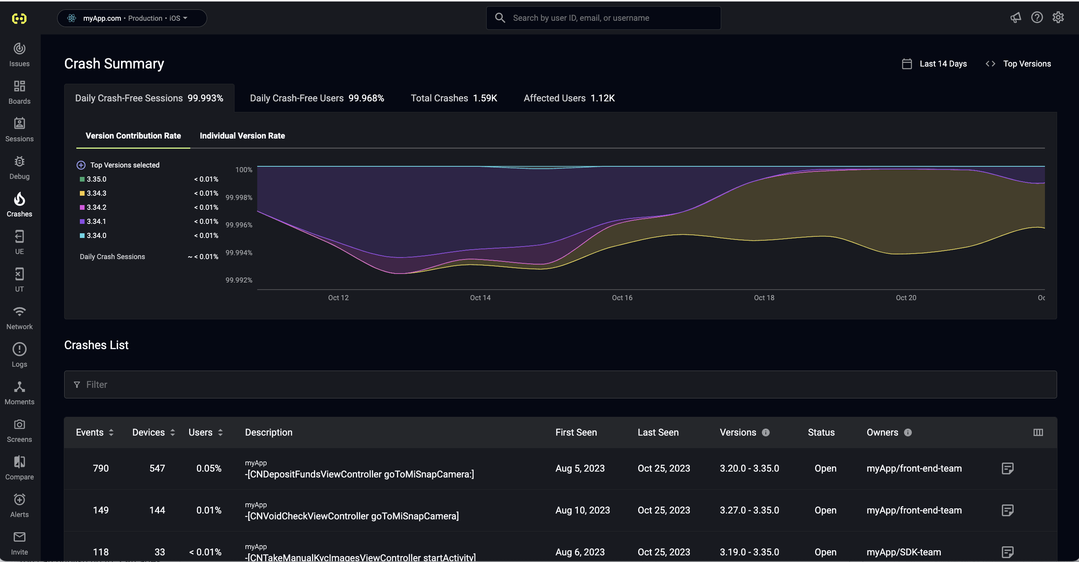Viewport: 1079px width, 562px height.
Task: Click the column display toggle button
Action: coord(1038,432)
